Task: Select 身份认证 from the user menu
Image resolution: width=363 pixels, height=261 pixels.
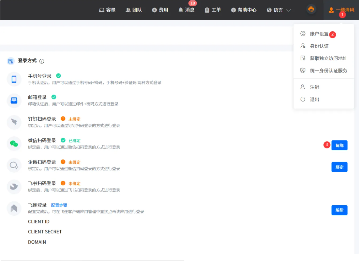Action: [319, 46]
